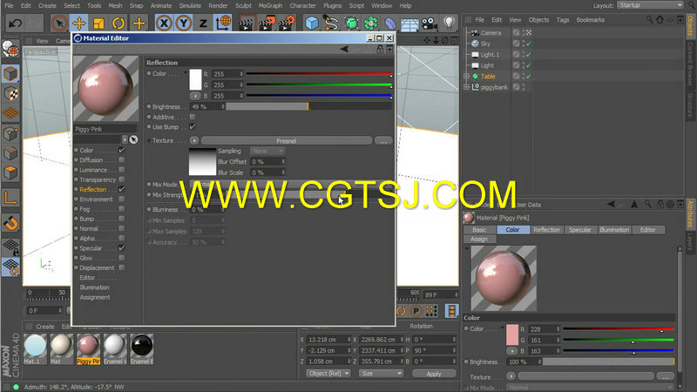Click the pink Color swatch in Attributes
The image size is (697, 392).
512,335
